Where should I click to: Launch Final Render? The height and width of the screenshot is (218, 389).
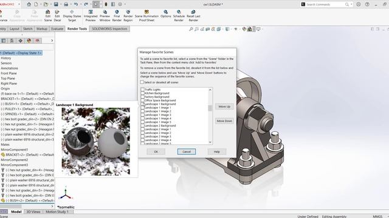117,16
